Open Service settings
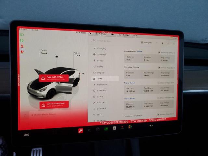Screen dimensions: 208x156 coord(99,103)
